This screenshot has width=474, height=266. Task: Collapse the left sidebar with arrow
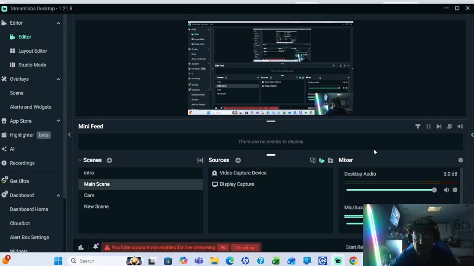pyautogui.click(x=69, y=135)
